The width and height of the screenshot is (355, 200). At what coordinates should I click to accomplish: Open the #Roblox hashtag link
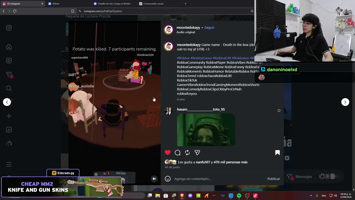pos(183,58)
